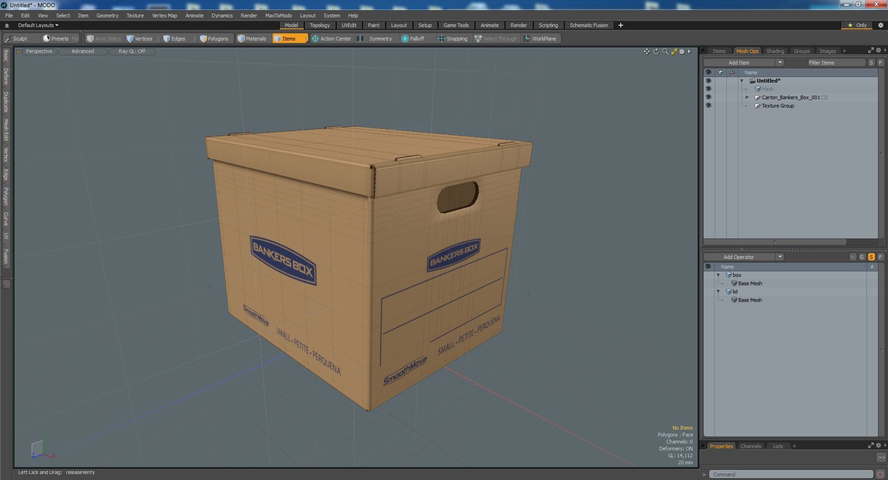The height and width of the screenshot is (480, 888).
Task: Open the Add Operator dropdown arrow
Action: 780,257
